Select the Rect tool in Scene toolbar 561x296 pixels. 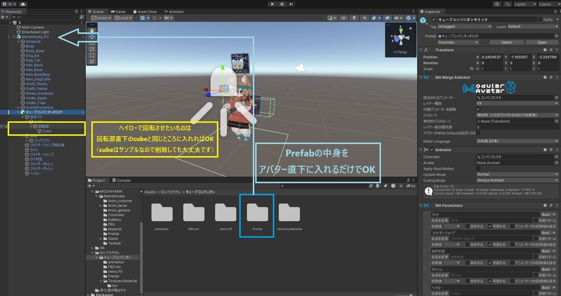click(92, 55)
